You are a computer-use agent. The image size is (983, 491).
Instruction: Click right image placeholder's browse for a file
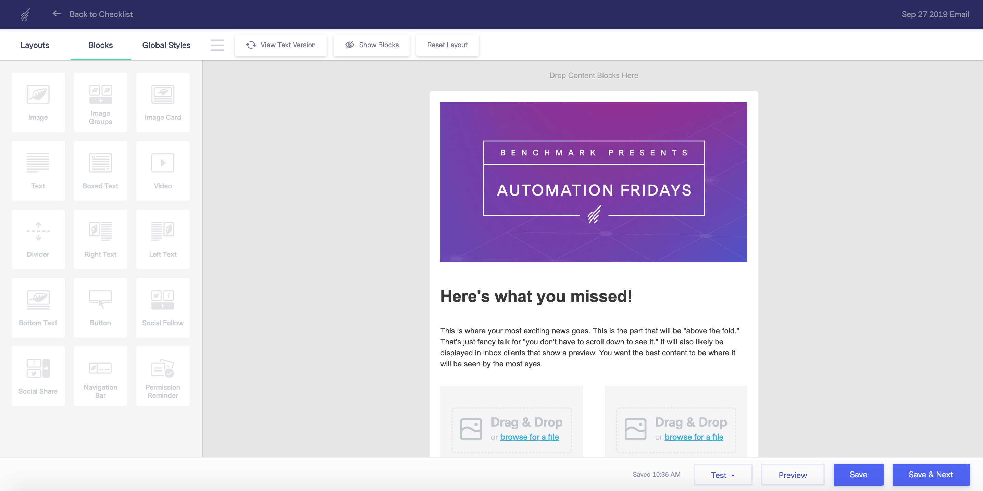click(694, 437)
